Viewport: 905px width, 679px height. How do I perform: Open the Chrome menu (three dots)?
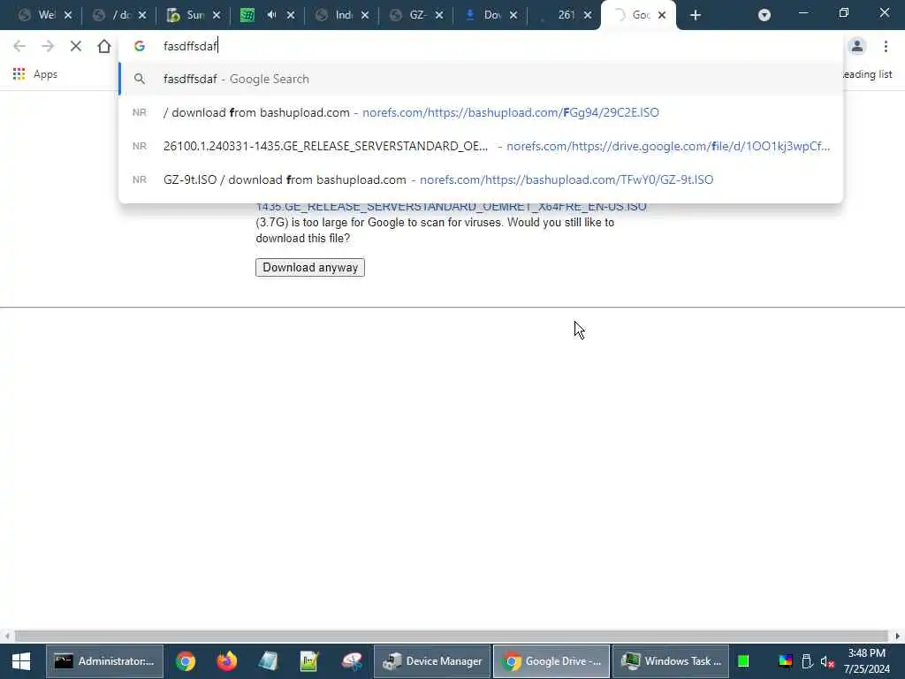[886, 46]
